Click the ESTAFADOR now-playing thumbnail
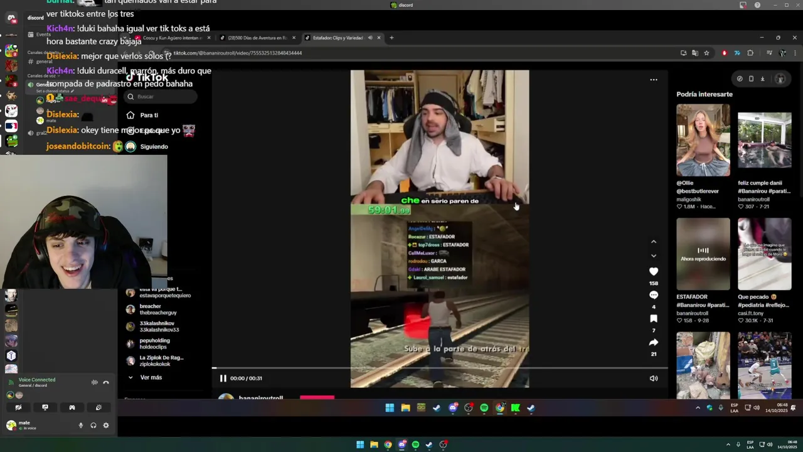The width and height of the screenshot is (803, 452). pyautogui.click(x=703, y=254)
